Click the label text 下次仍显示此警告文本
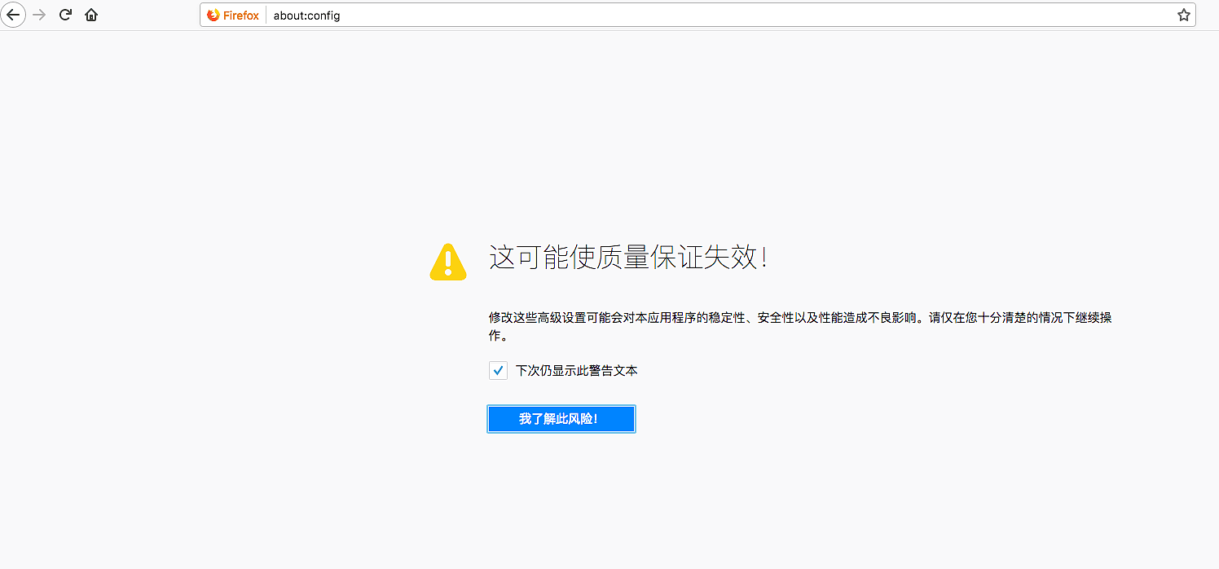The image size is (1219, 569). coord(576,371)
